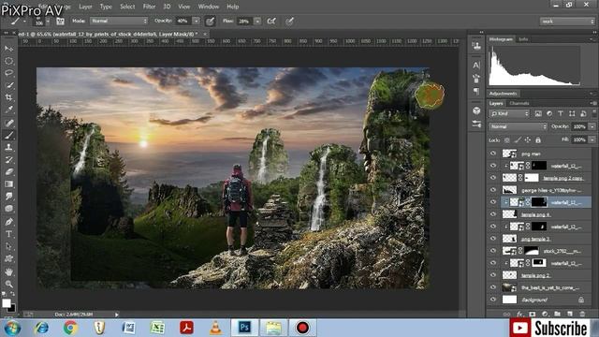The height and width of the screenshot is (337, 599).
Task: Hide the george hiles layer
Action: click(x=493, y=190)
